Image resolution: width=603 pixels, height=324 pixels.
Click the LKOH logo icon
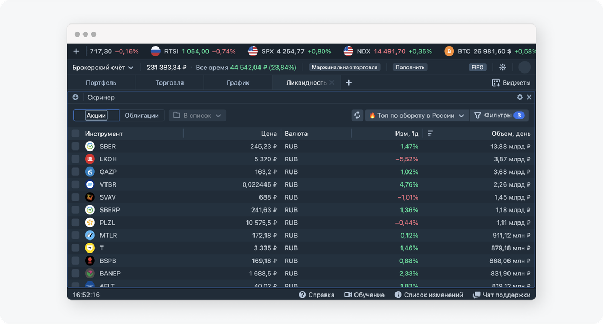click(x=90, y=159)
